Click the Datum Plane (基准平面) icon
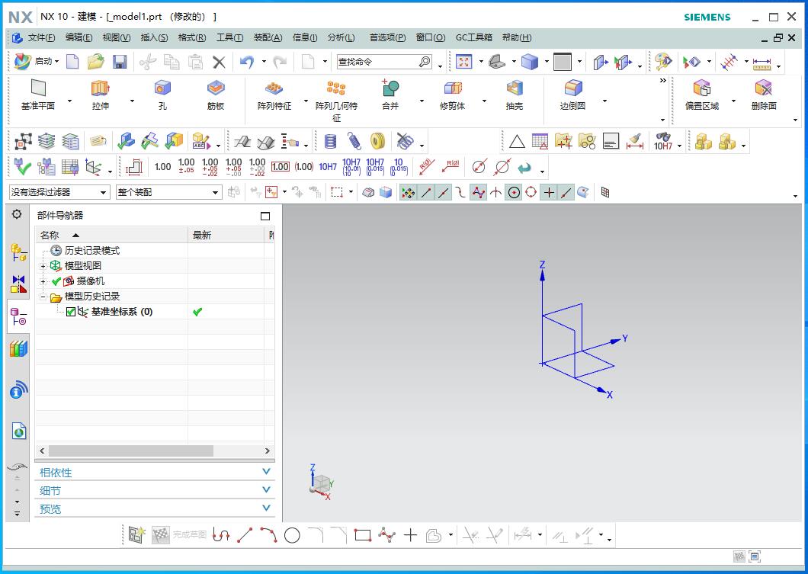808x574 pixels. coord(38,88)
